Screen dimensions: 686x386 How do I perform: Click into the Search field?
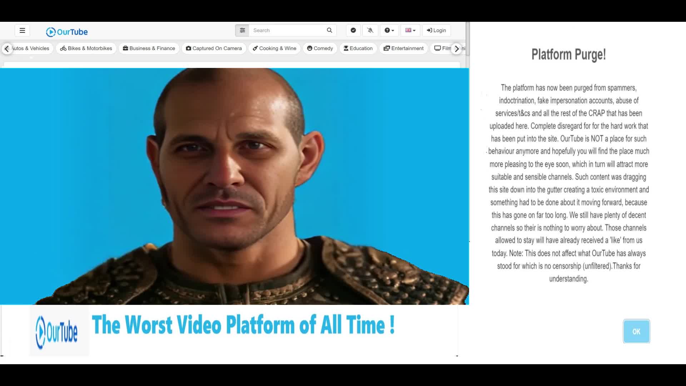pyautogui.click(x=287, y=30)
